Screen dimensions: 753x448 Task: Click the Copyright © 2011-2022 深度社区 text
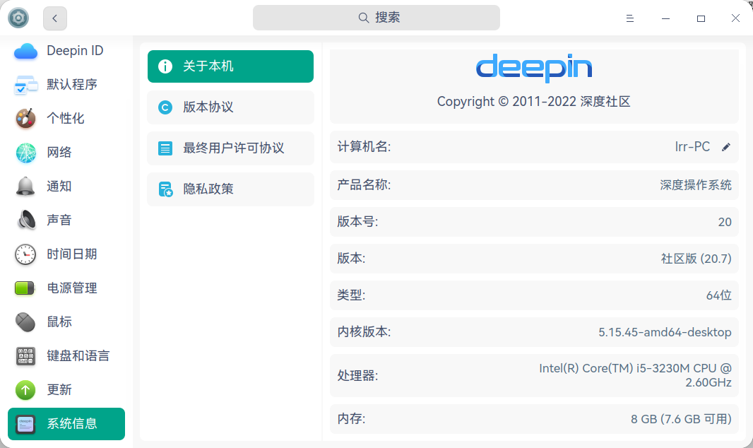click(x=533, y=102)
